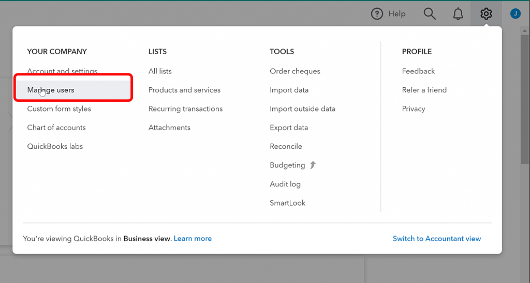This screenshot has width=530, height=283.
Task: Choose Import data under Tools
Action: click(x=289, y=90)
